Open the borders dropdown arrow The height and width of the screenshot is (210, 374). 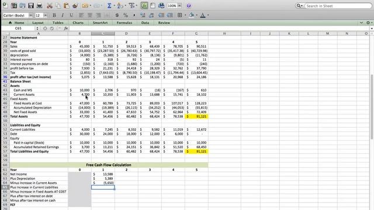[185, 15]
